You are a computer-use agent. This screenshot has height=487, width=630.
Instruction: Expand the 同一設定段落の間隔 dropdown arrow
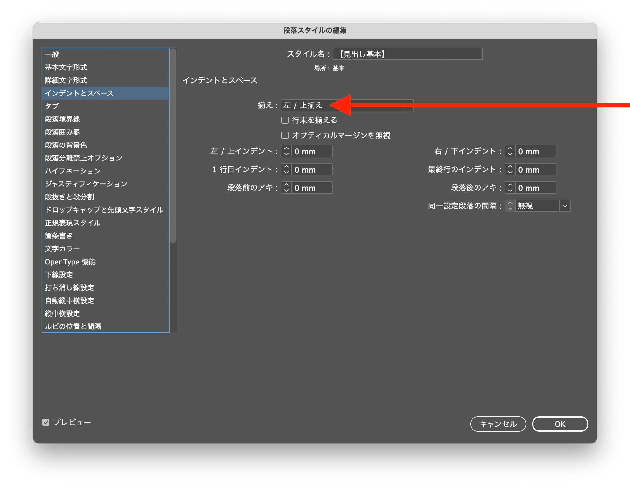pyautogui.click(x=565, y=206)
